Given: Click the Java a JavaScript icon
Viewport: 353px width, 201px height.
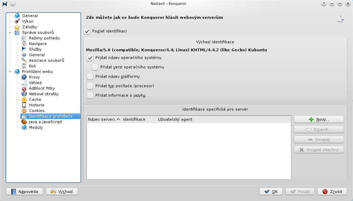Looking at the screenshot, I should [x=24, y=122].
